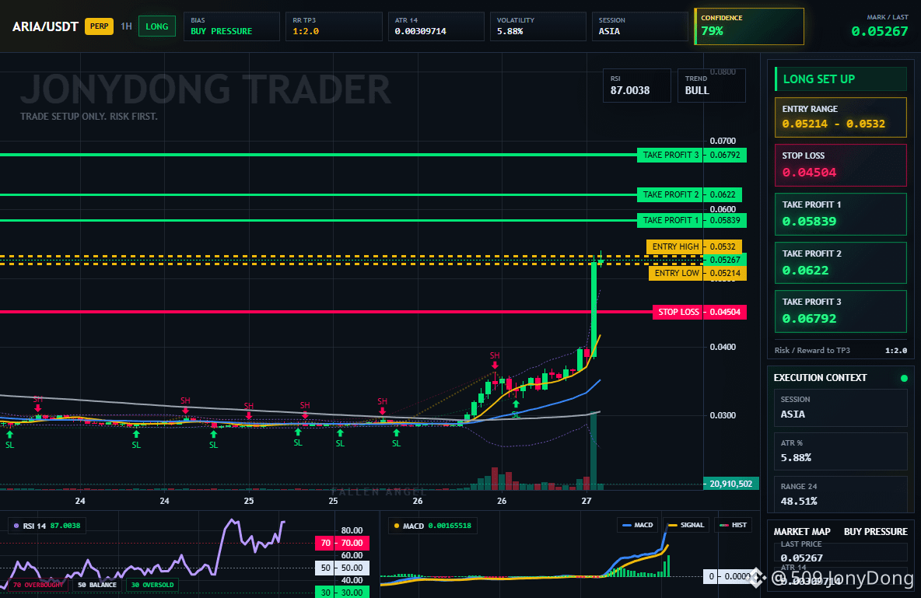
Task: Click the TAKE PROFIT 1 chart label
Action: pyautogui.click(x=671, y=220)
